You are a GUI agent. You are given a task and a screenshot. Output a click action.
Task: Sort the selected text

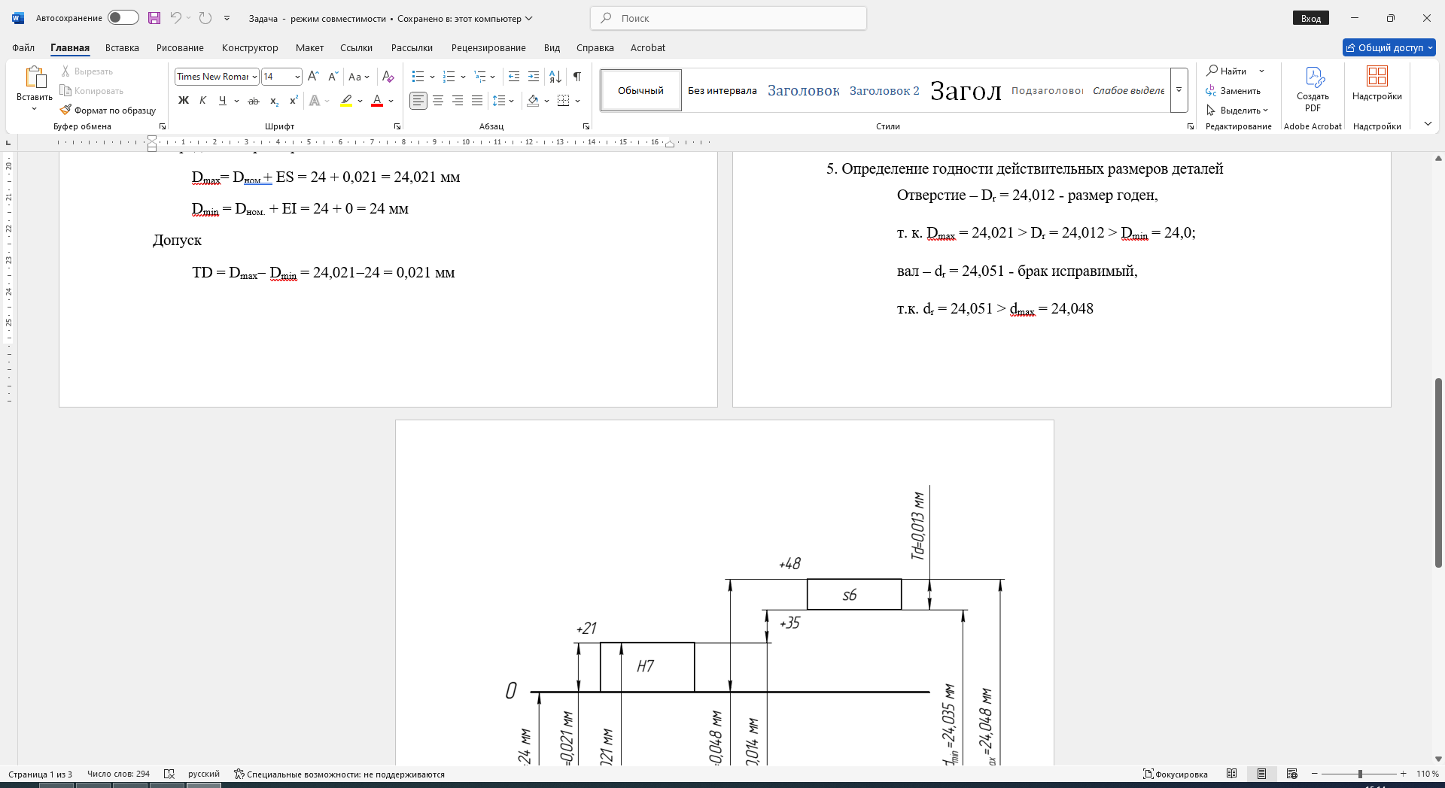tap(555, 77)
